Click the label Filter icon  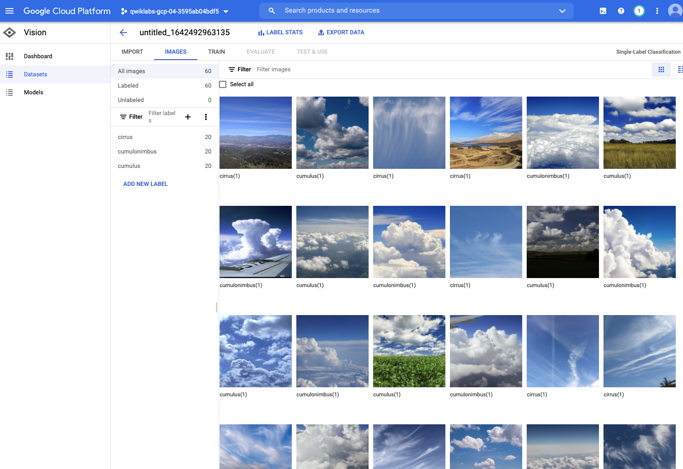(123, 117)
